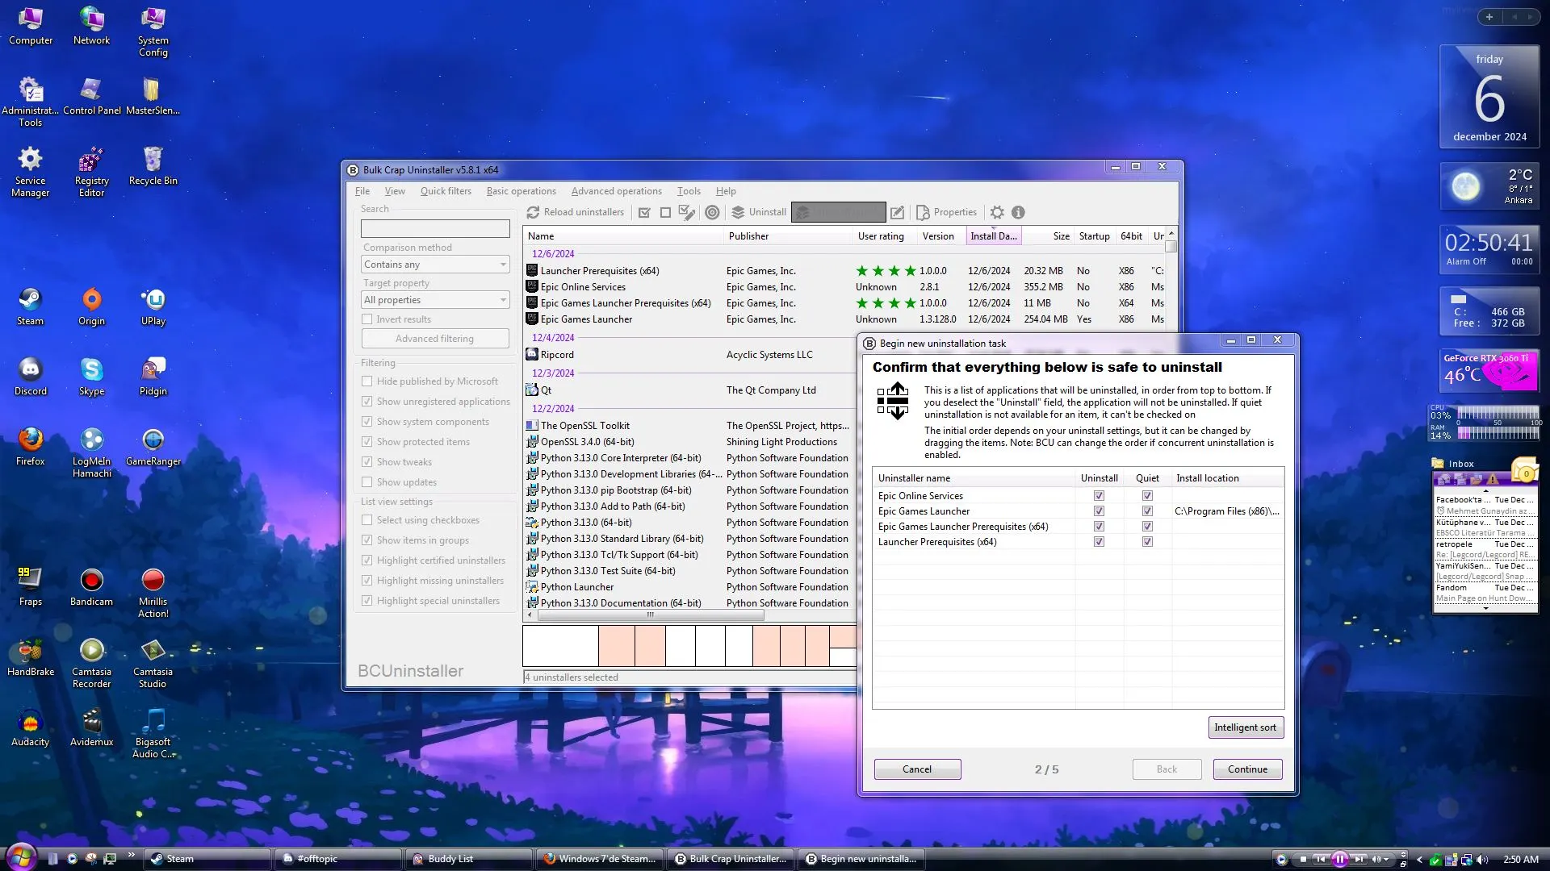Viewport: 1550px width, 871px height.
Task: Click the Windows Start orb
Action: coord(21,857)
